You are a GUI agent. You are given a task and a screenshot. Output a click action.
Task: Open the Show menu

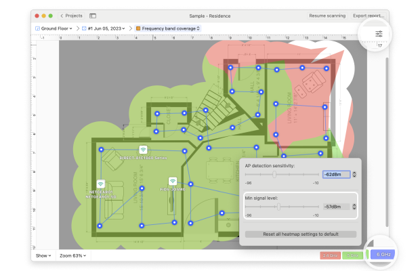(43, 255)
